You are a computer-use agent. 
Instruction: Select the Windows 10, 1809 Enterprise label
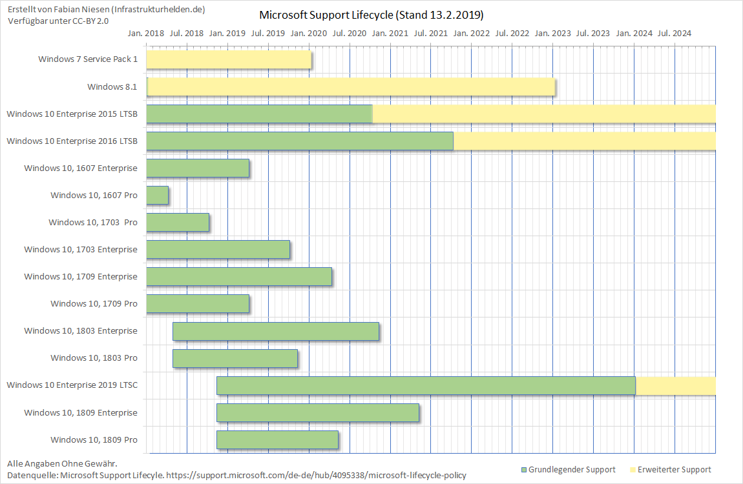81,412
